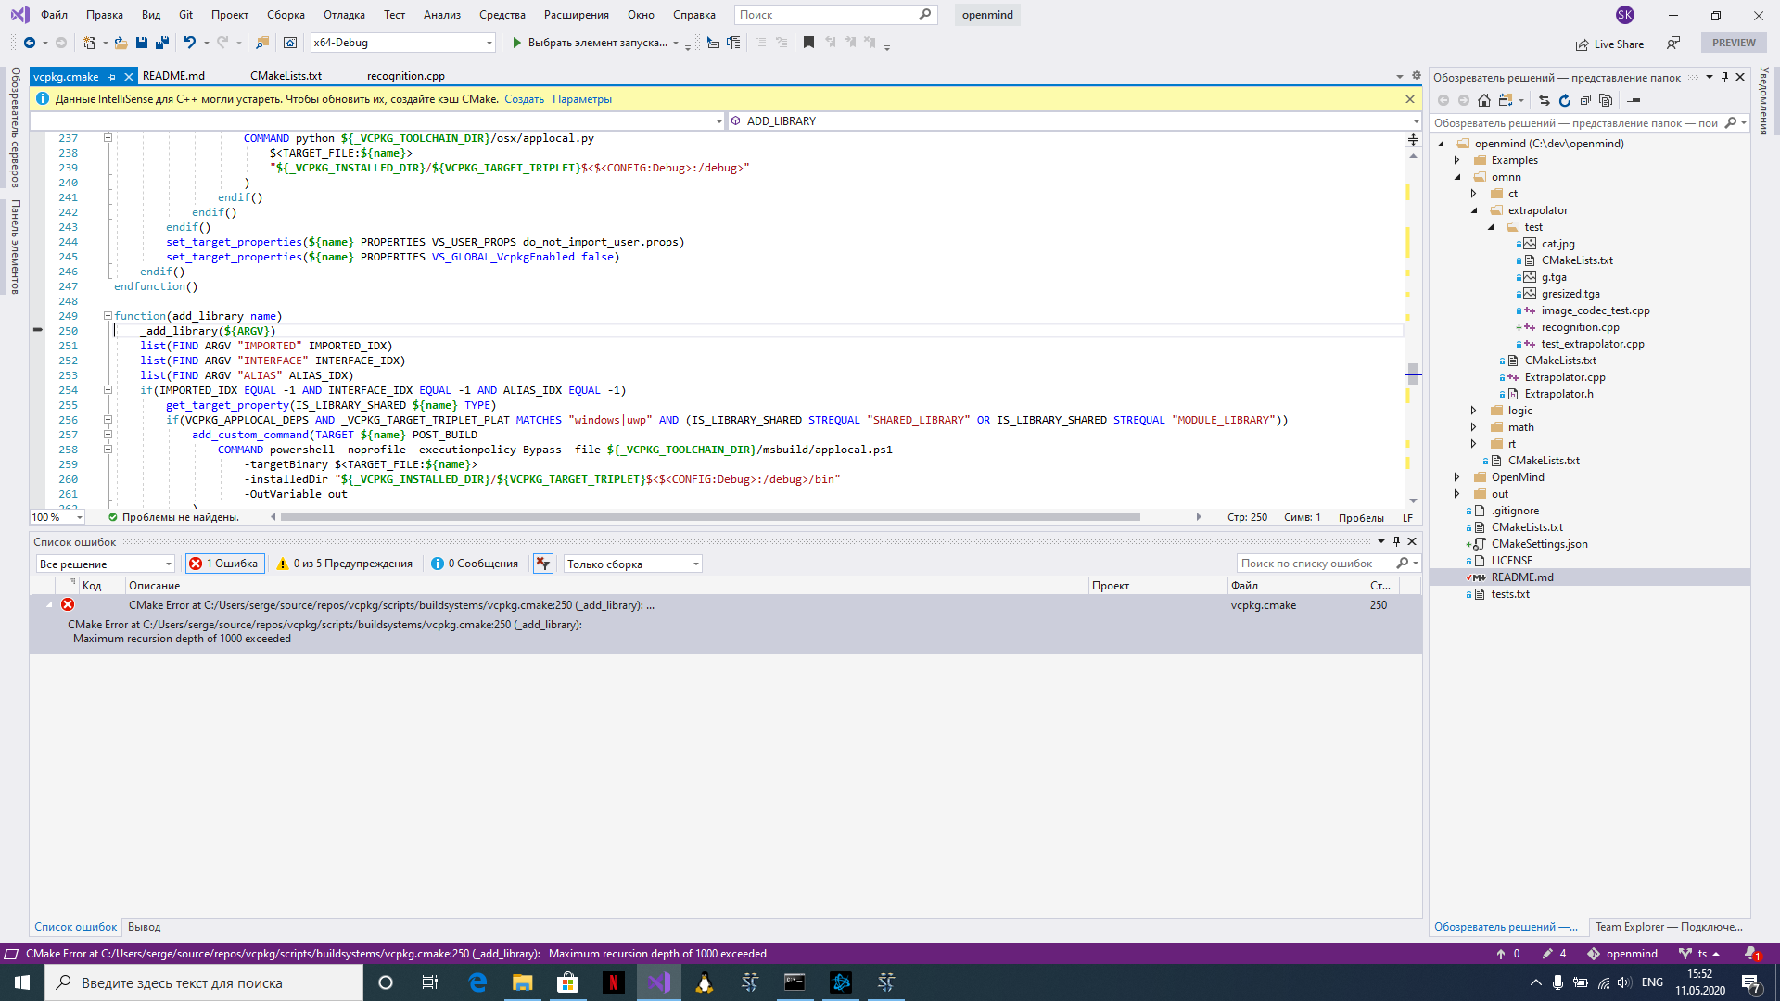The image size is (1780, 1001).
Task: Sync Solution Explorer with active document
Action: pyautogui.click(x=1545, y=99)
